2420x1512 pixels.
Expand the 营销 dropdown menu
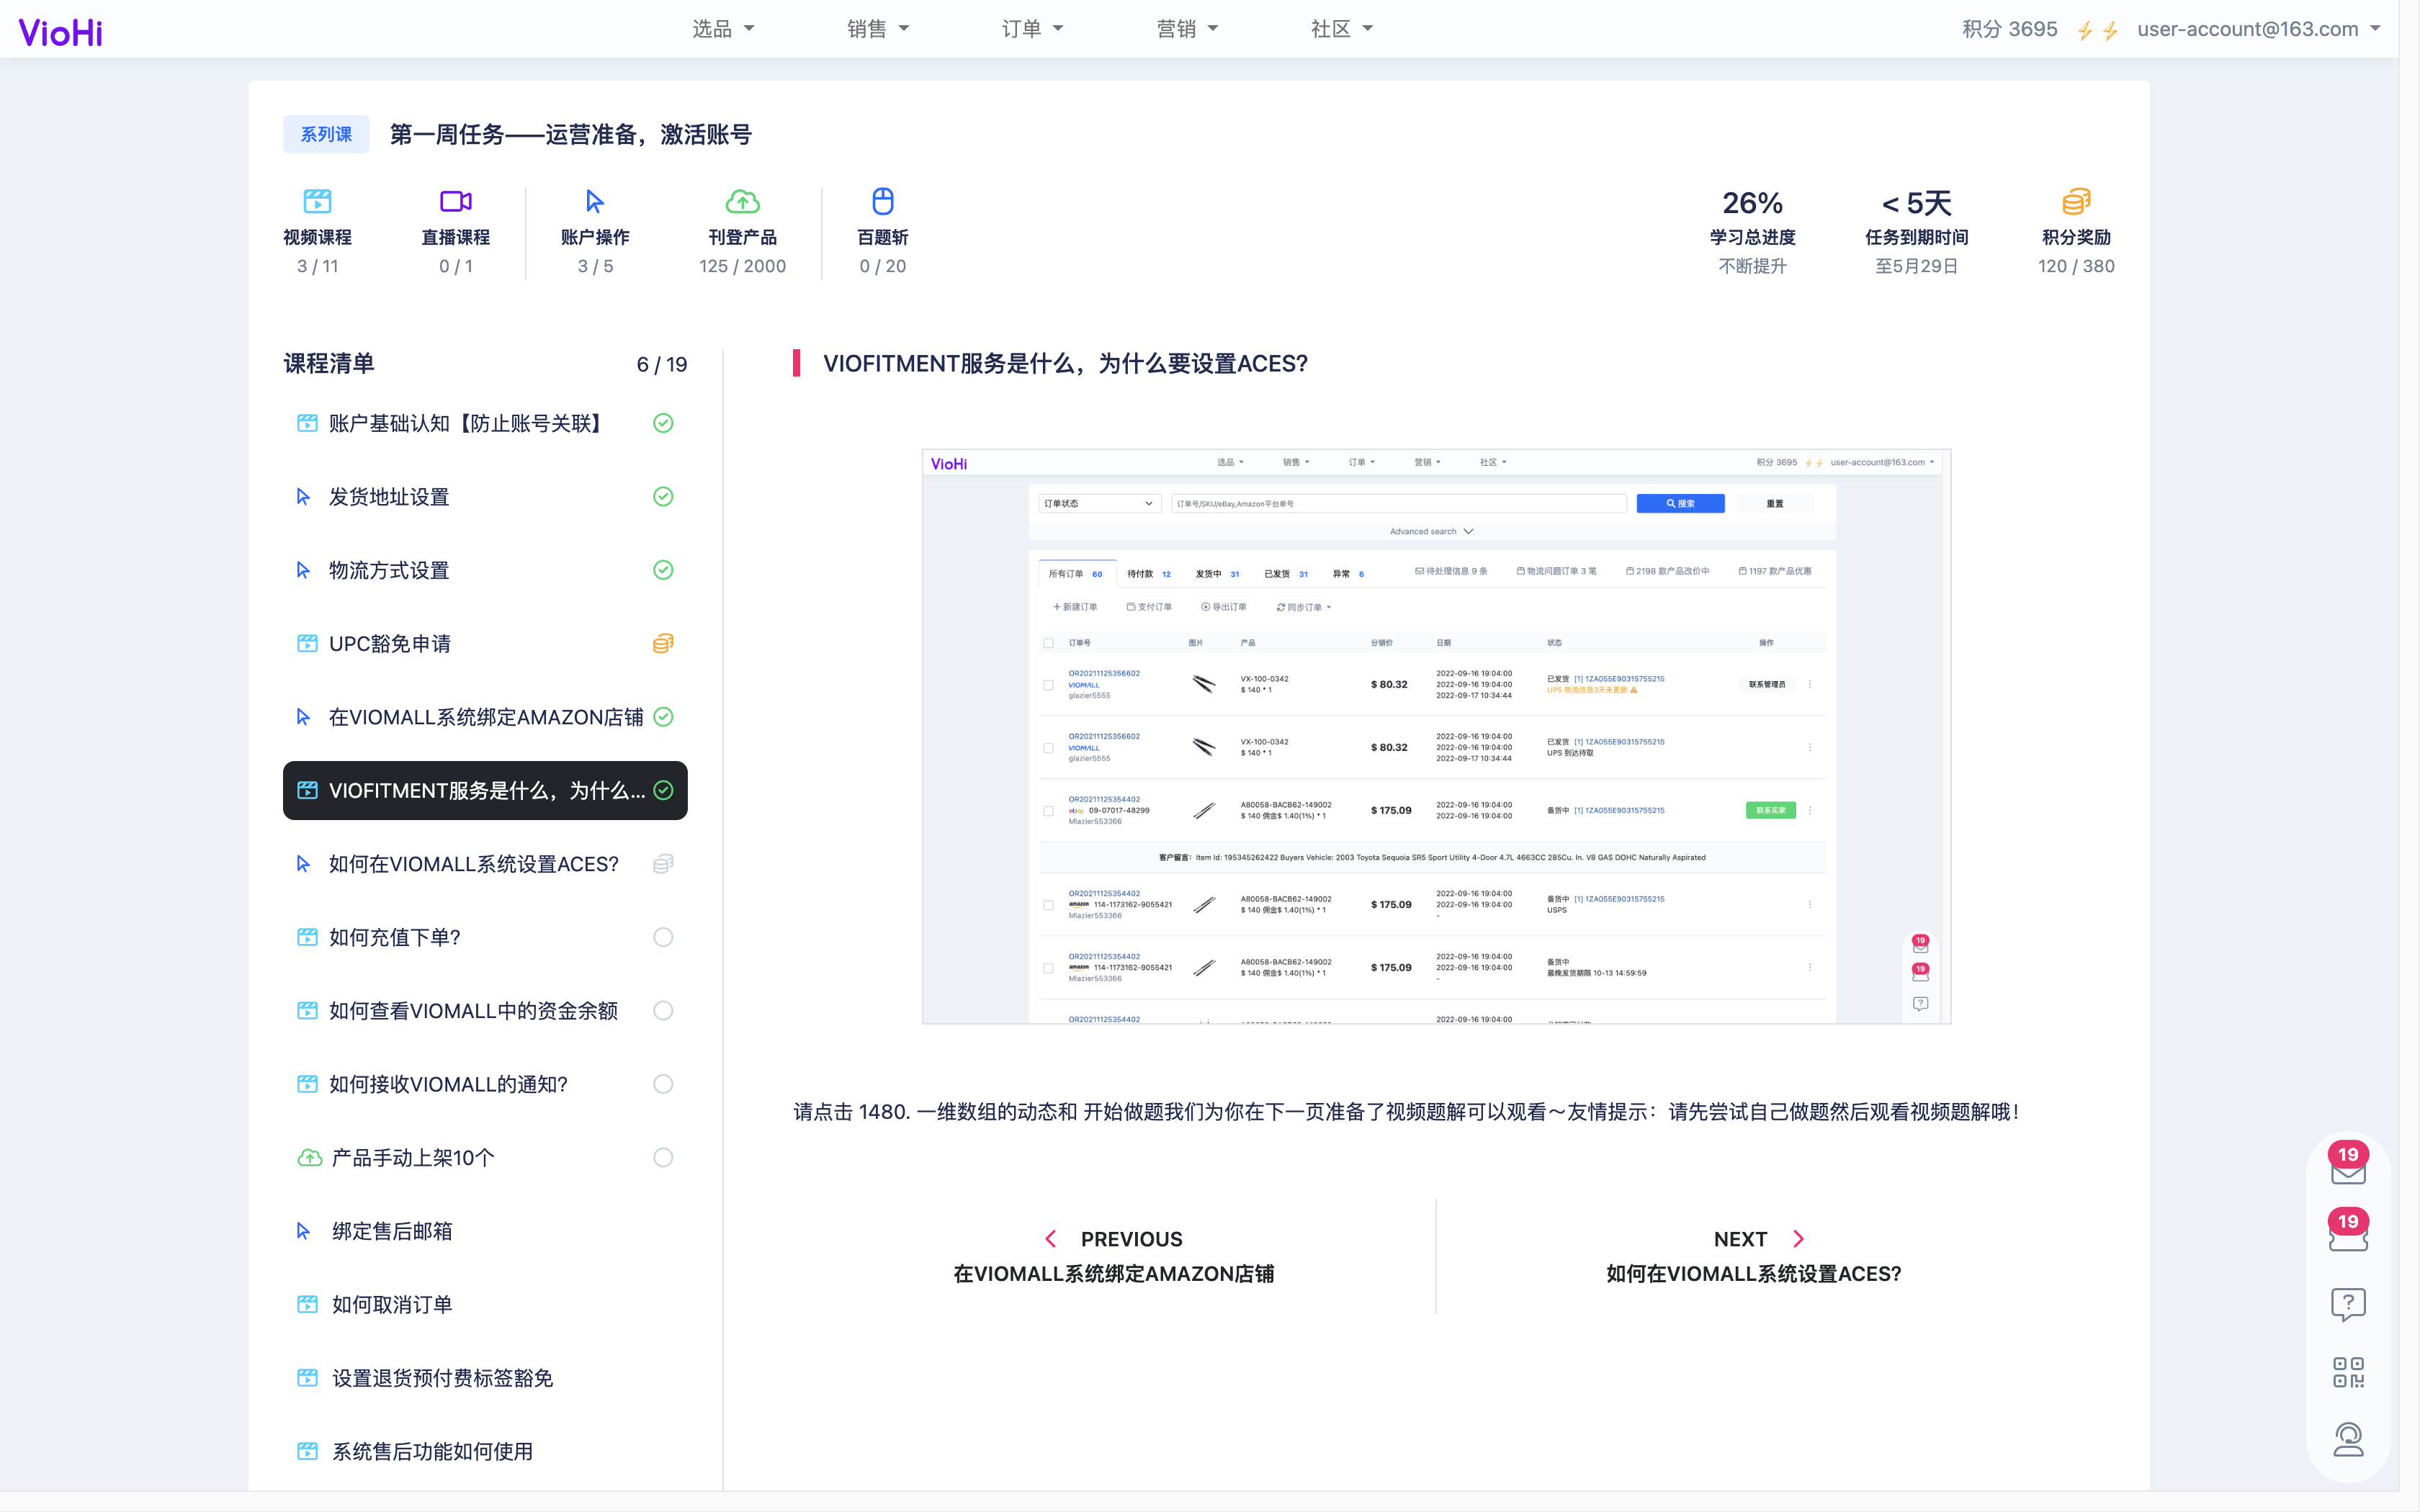click(1187, 29)
